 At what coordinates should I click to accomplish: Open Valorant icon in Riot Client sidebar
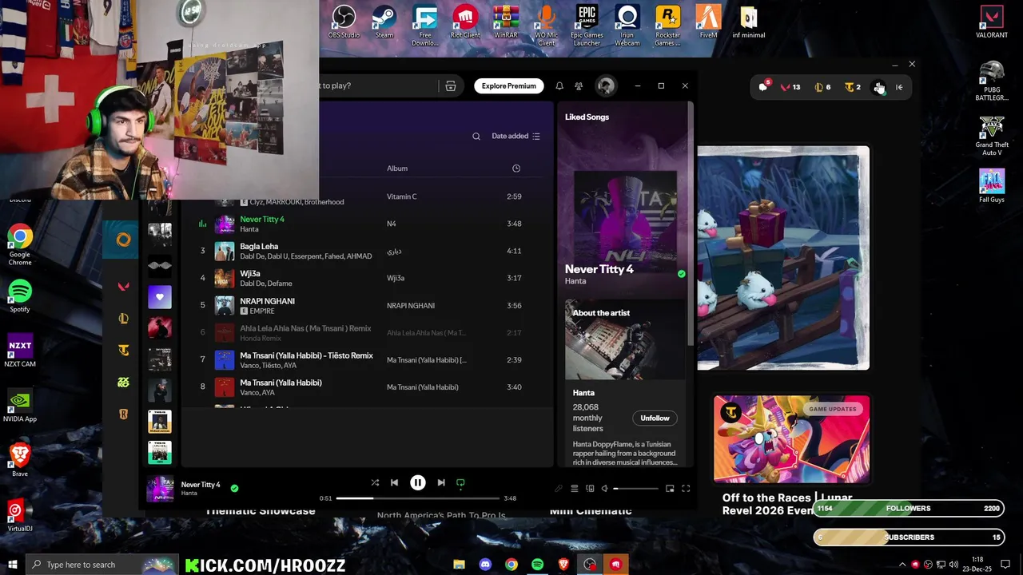pos(123,286)
